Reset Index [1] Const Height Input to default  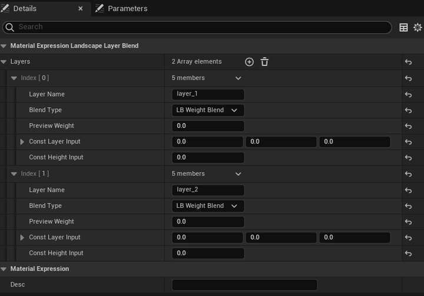408,254
